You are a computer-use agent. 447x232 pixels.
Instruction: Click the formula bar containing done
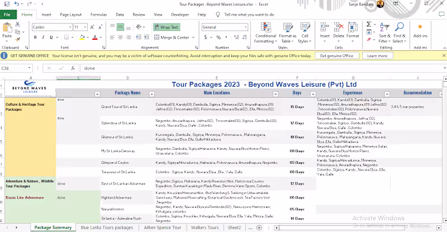[x=262, y=68]
